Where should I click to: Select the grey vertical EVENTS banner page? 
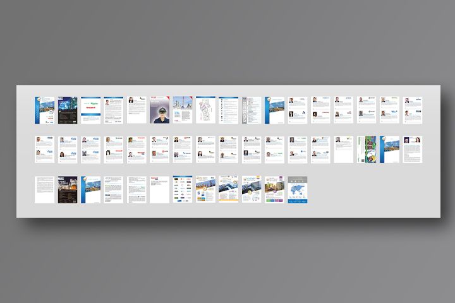coord(252,110)
